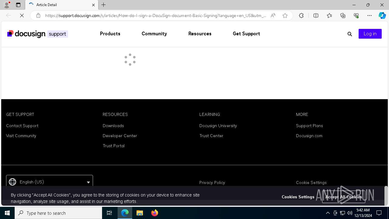Open the Trust Center link
The width and height of the screenshot is (389, 219).
click(211, 136)
